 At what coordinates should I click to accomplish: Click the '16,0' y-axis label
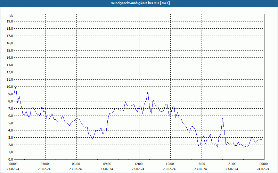(x=10, y=43)
